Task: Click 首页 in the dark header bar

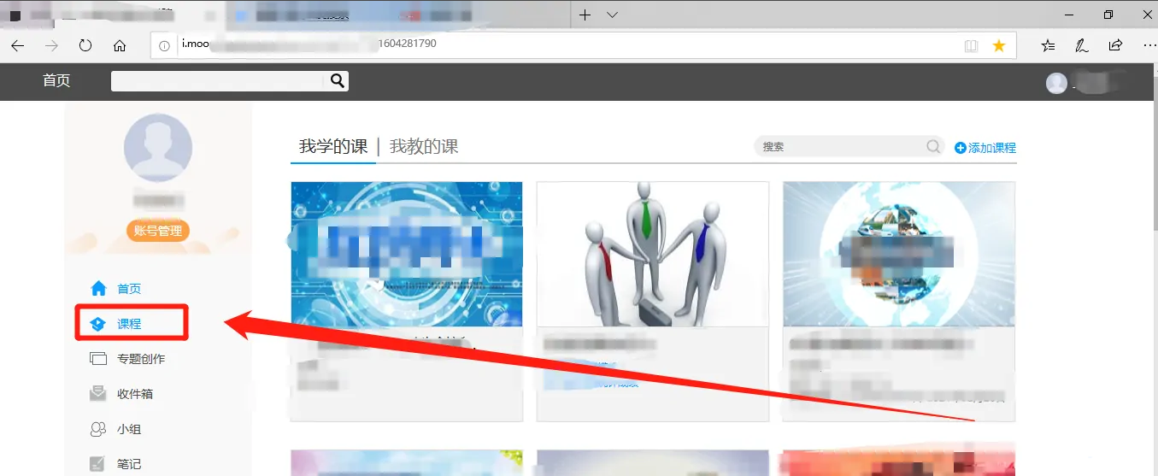Action: (56, 81)
